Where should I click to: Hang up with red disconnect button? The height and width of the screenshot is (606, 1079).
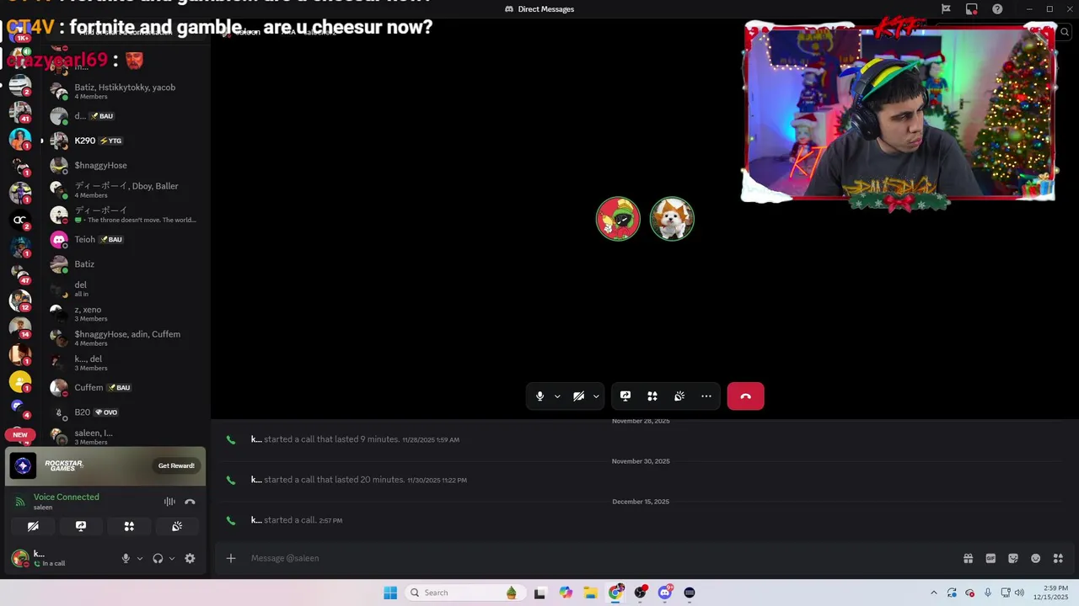coord(745,396)
